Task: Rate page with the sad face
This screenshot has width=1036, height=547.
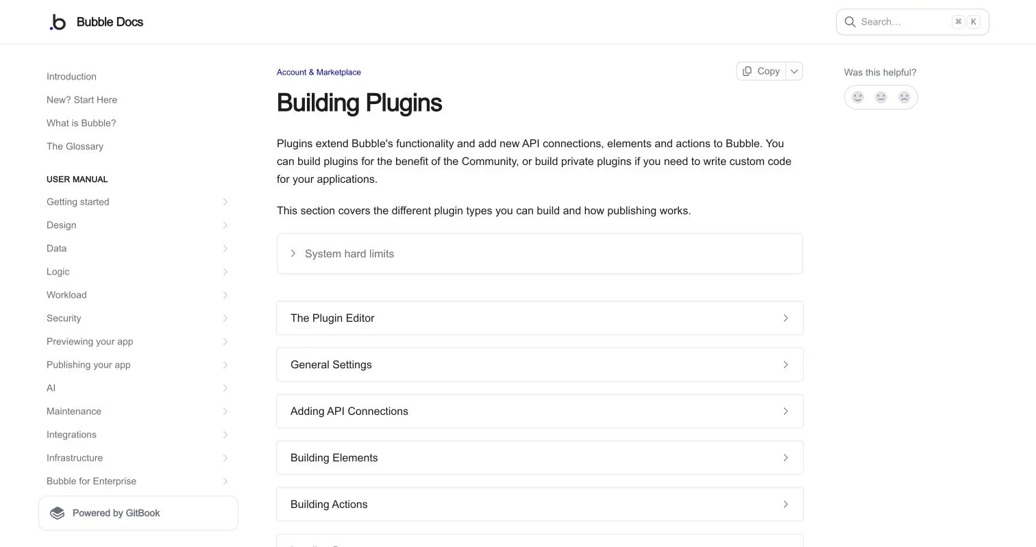Action: pyautogui.click(x=904, y=97)
